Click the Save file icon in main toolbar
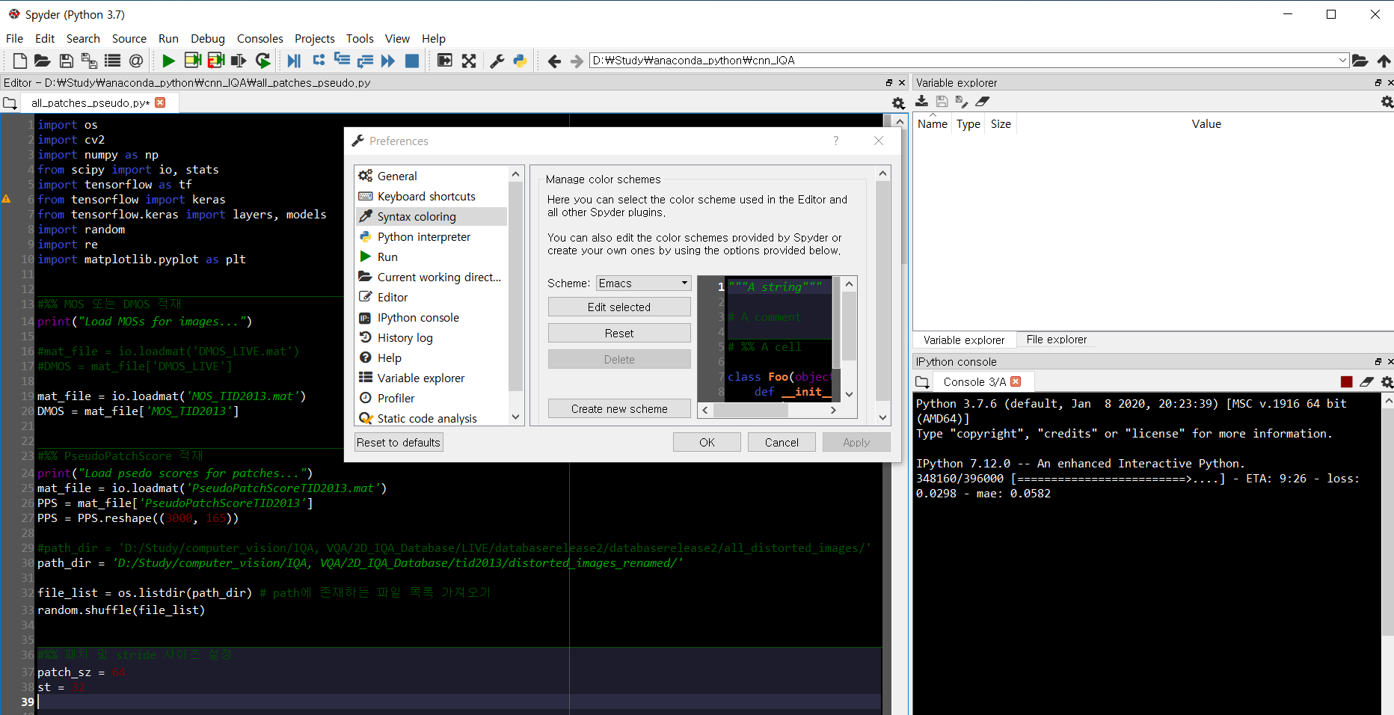 pyautogui.click(x=67, y=61)
